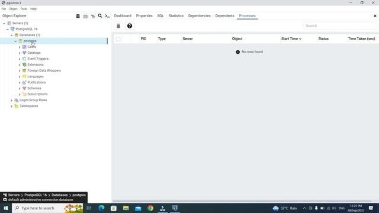Image resolution: width=379 pixels, height=213 pixels.
Task: Switch to the Properties tab
Action: pyautogui.click(x=144, y=16)
